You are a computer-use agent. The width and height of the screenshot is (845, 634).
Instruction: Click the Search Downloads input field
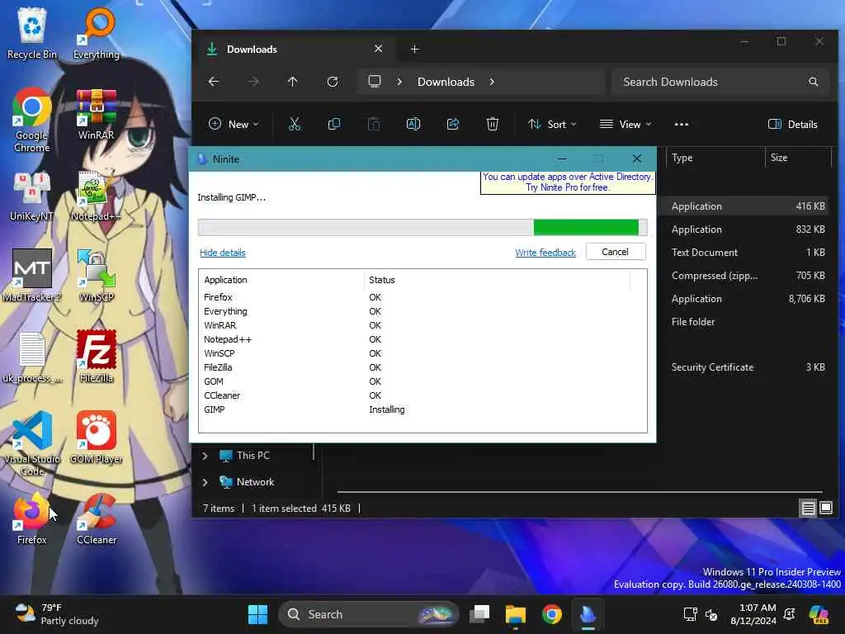pos(720,82)
